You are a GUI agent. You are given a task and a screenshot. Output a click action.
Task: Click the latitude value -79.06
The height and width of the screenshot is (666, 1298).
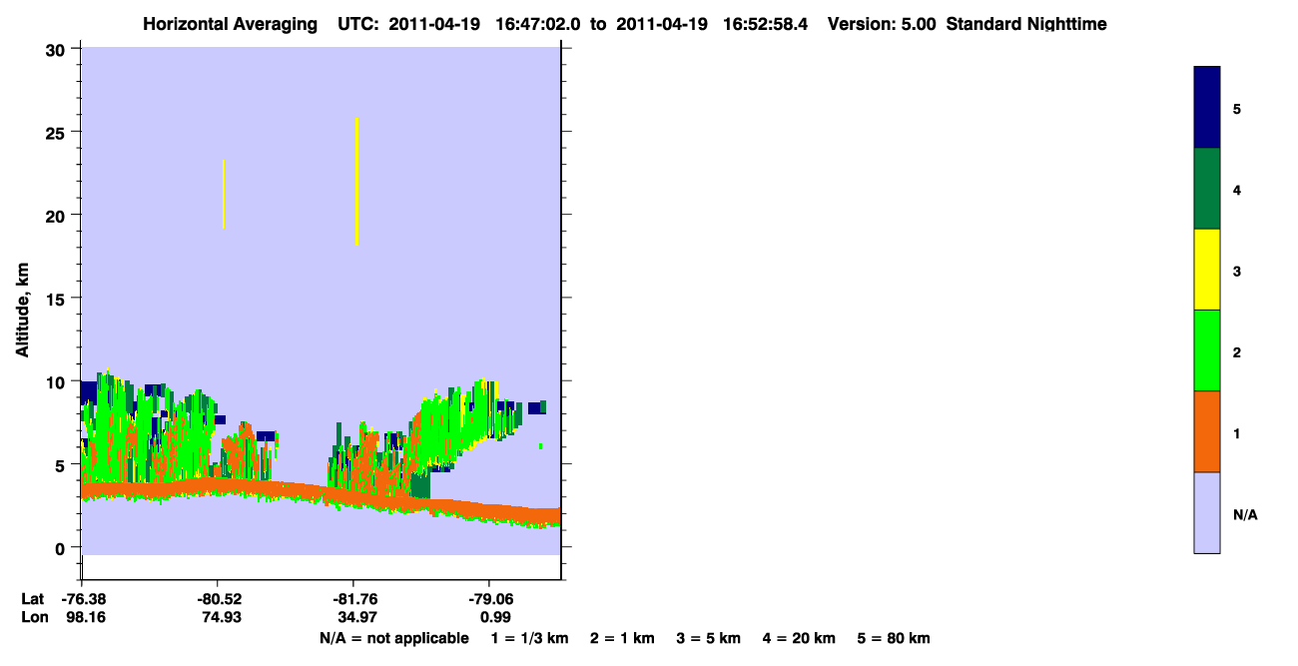coord(489,599)
